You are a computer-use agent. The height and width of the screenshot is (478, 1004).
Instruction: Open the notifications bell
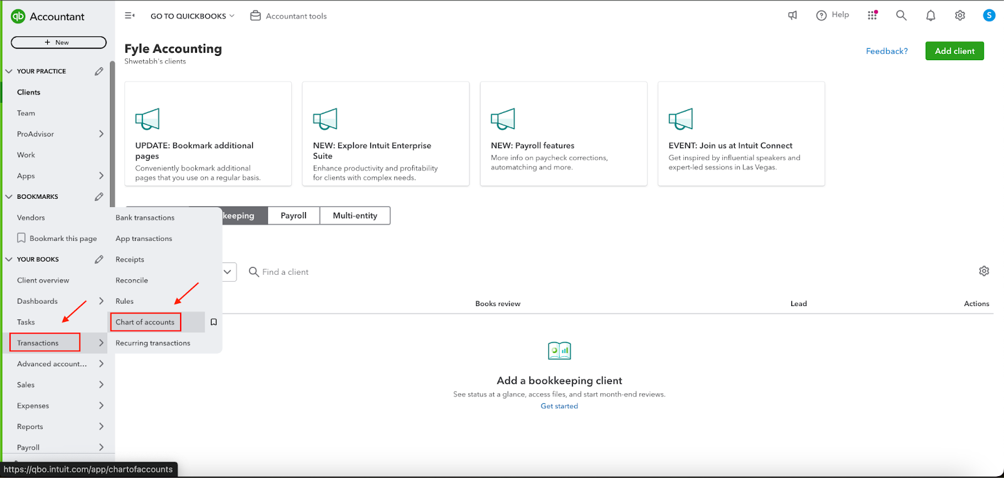pyautogui.click(x=931, y=16)
